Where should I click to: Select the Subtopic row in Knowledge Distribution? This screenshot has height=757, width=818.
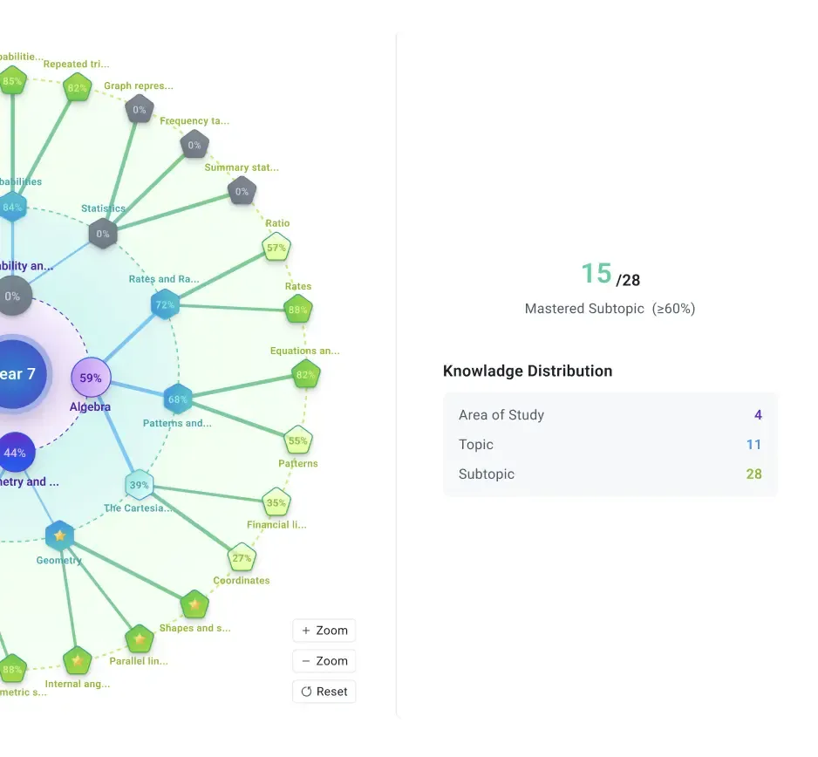(x=610, y=474)
